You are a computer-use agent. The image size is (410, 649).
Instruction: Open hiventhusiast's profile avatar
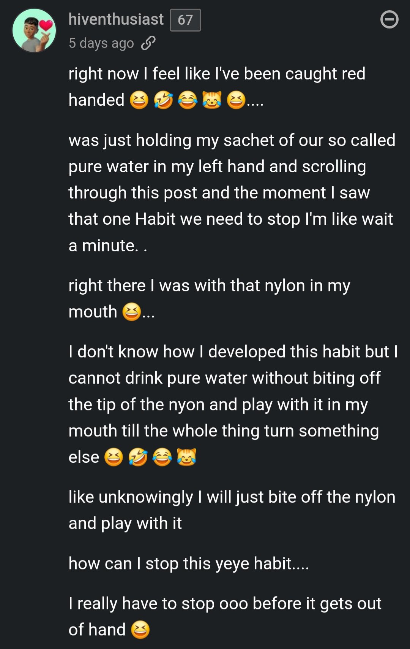point(34,30)
